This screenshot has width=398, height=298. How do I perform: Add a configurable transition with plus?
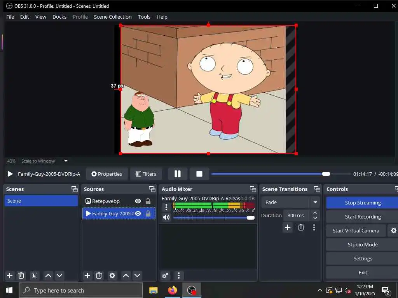coord(288,227)
